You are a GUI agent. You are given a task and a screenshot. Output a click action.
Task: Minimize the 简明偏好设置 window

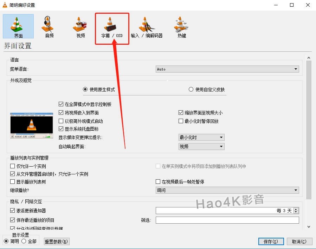pyautogui.click(x=276, y=5)
